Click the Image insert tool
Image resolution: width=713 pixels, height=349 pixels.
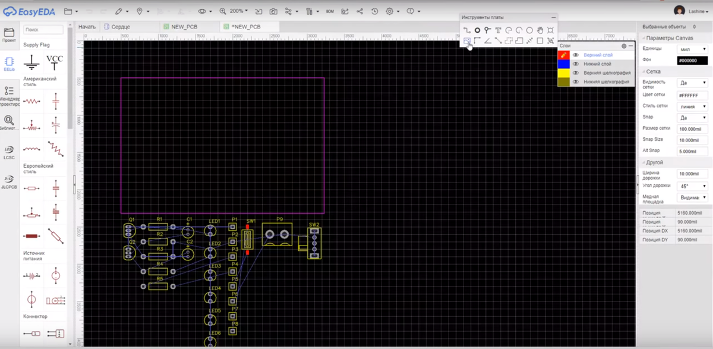(467, 41)
